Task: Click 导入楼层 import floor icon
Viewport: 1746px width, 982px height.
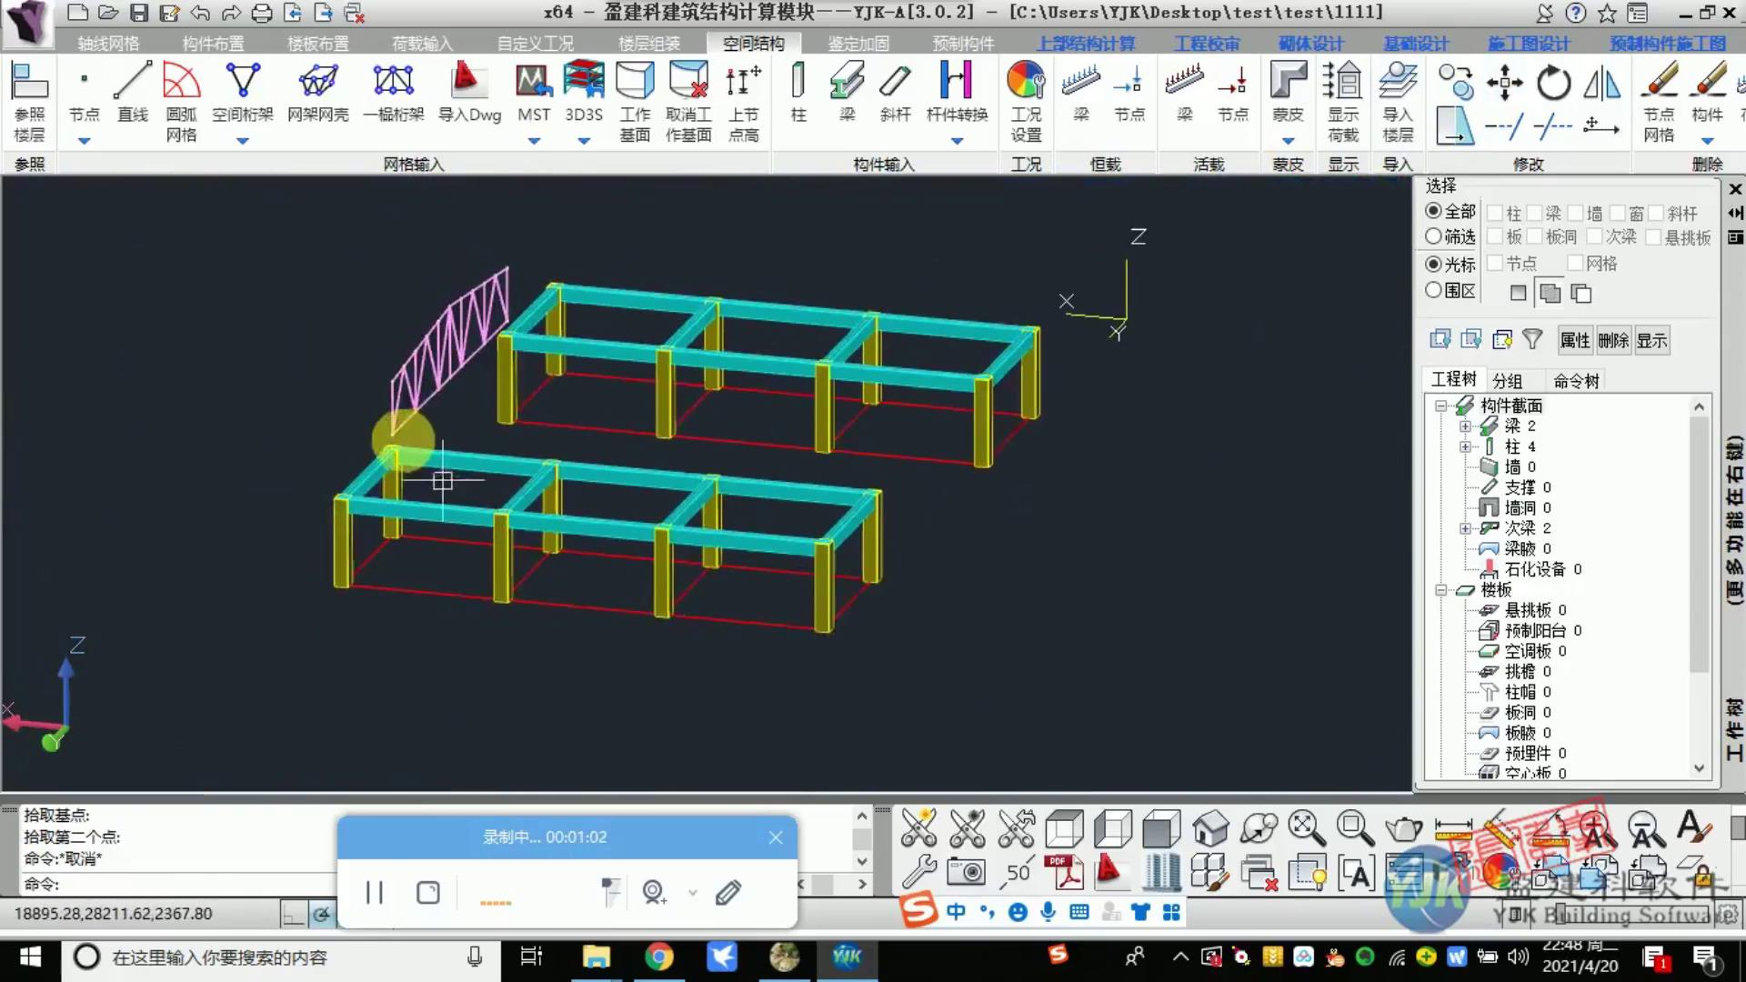Action: point(1398,101)
